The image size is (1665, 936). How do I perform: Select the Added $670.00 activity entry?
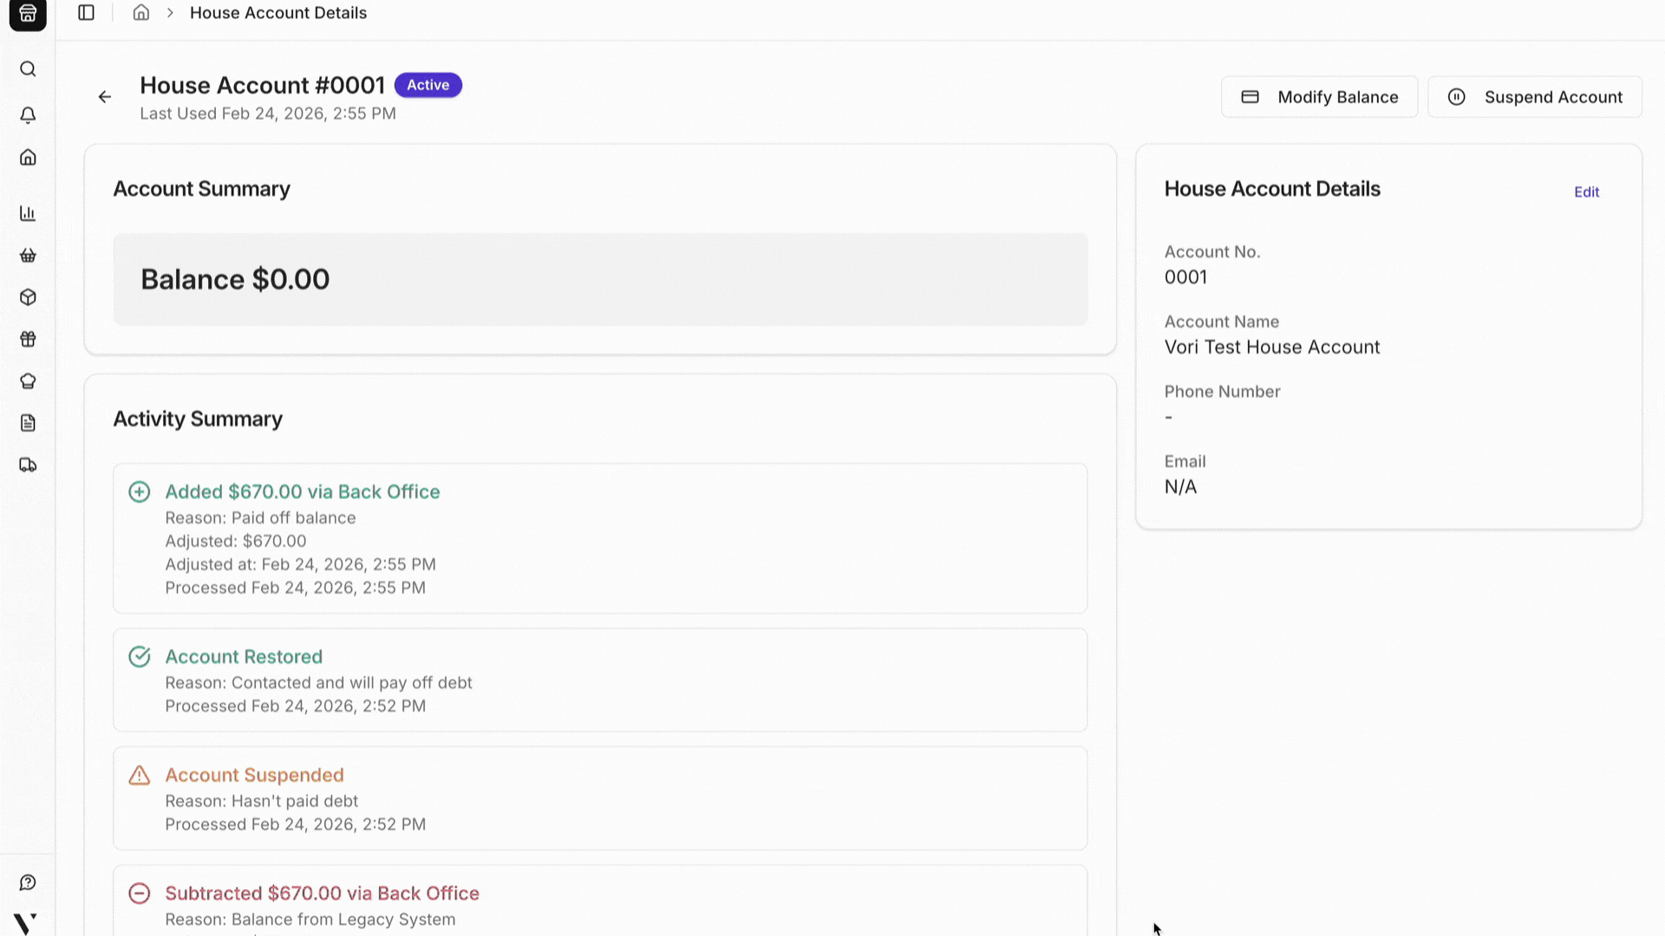click(x=599, y=538)
